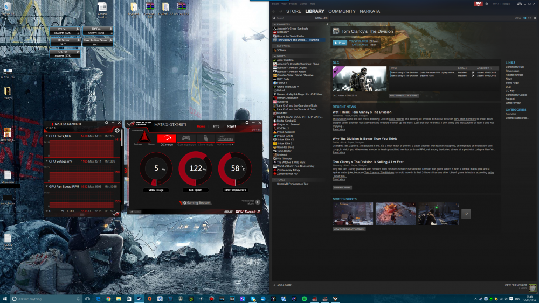The height and width of the screenshot is (303, 539).
Task: Toggle Season Pass DLC install checkbox
Action: [473, 76]
